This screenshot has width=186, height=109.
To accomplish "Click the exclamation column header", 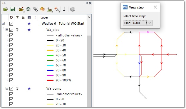I will point(35,17).
